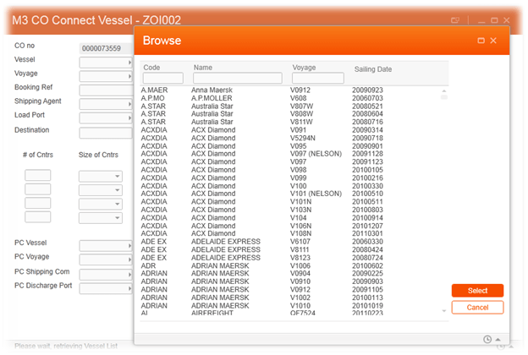528x355 pixels.
Task: Select the Anna Maersk V0912 row
Action: pyautogui.click(x=254, y=90)
